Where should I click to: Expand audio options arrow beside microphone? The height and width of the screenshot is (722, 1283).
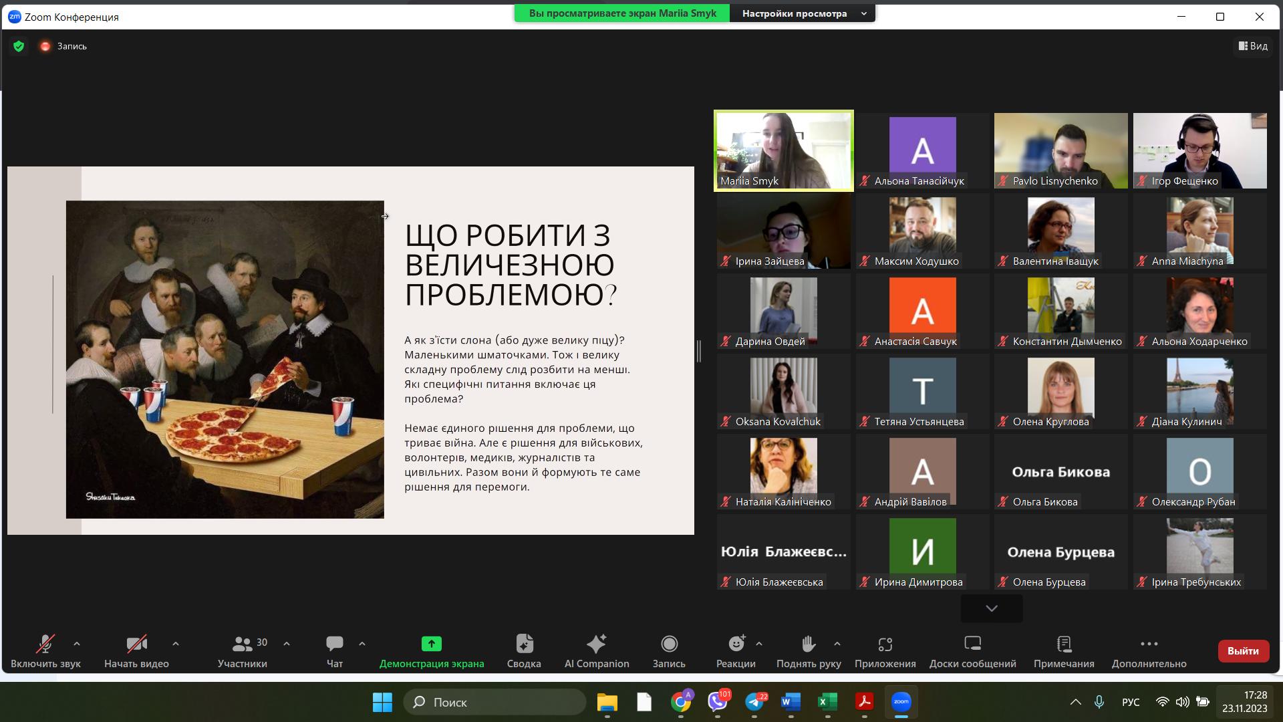pos(77,644)
